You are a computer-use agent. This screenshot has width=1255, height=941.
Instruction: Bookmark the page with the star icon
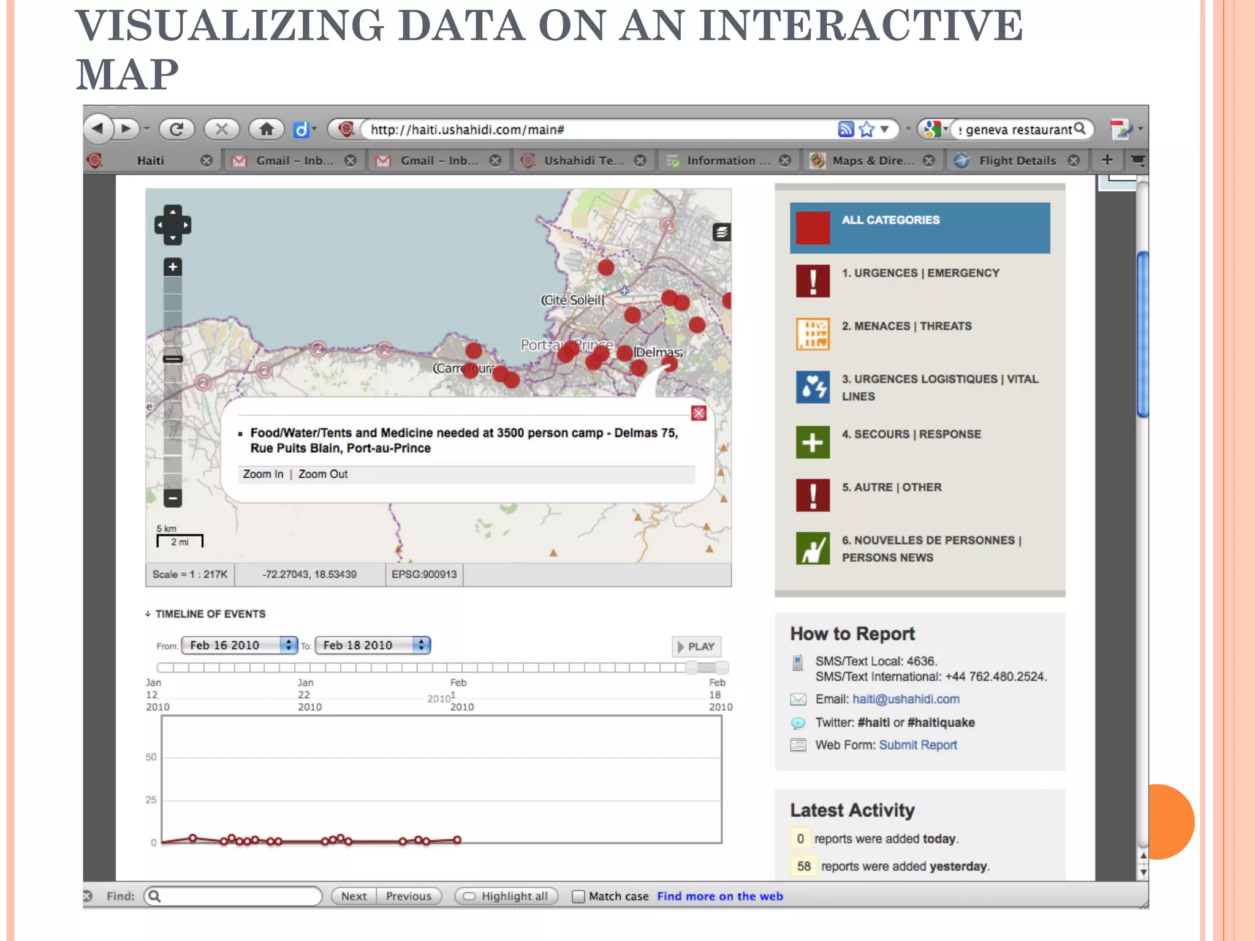point(866,129)
